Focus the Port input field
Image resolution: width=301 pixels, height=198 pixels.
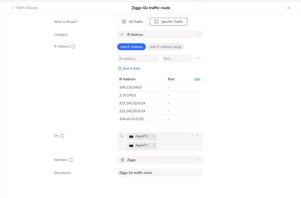176,58
